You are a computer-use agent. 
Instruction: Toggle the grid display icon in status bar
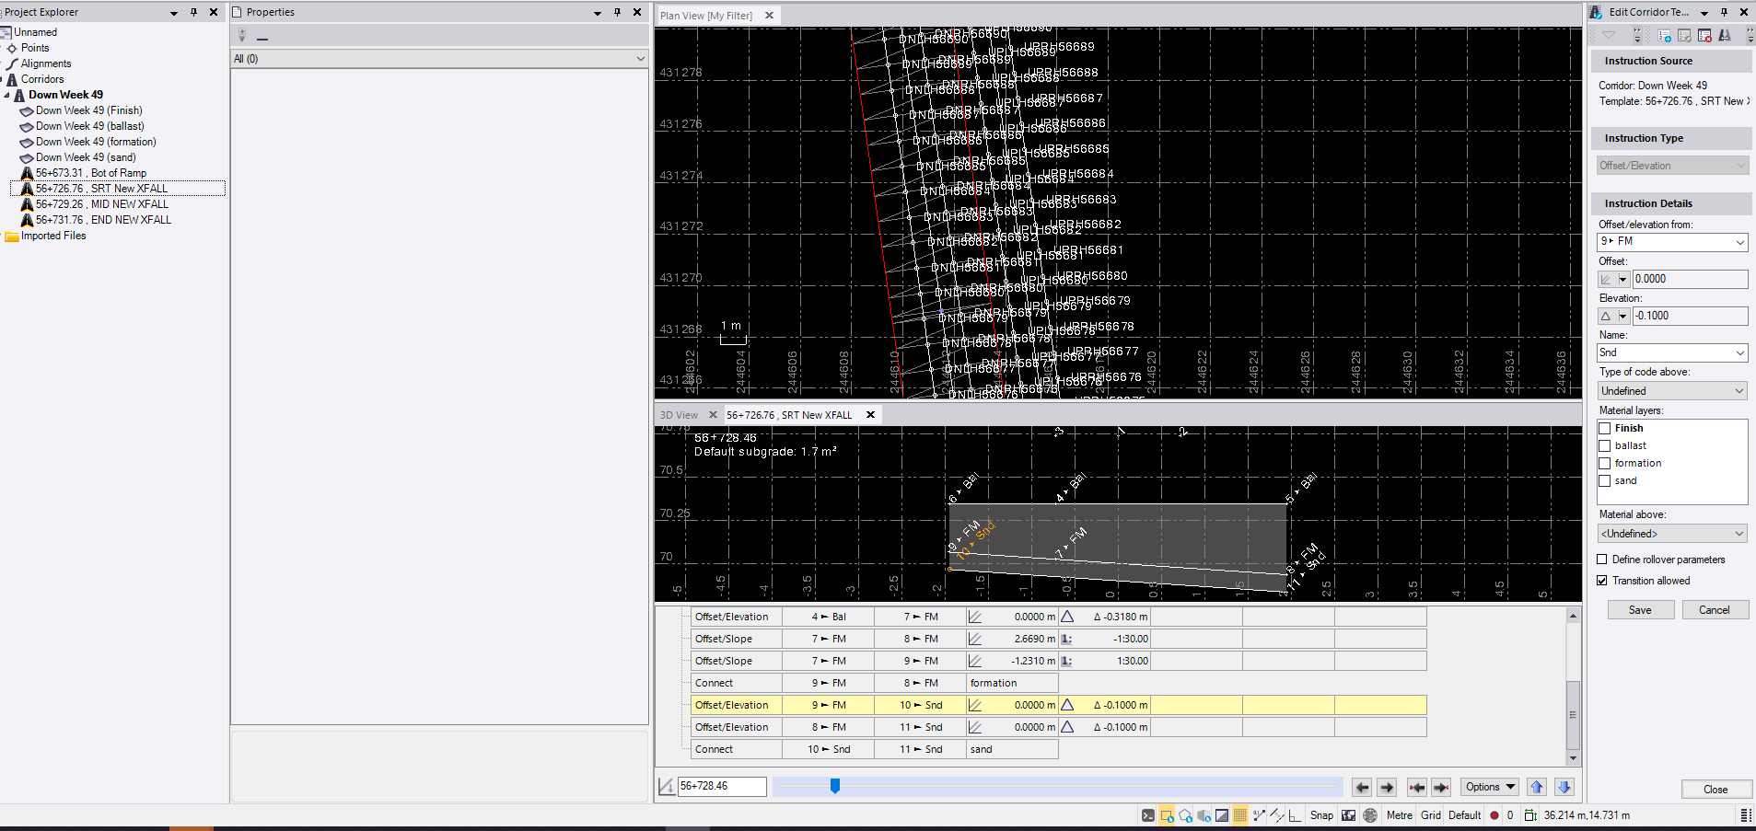(x=1240, y=815)
